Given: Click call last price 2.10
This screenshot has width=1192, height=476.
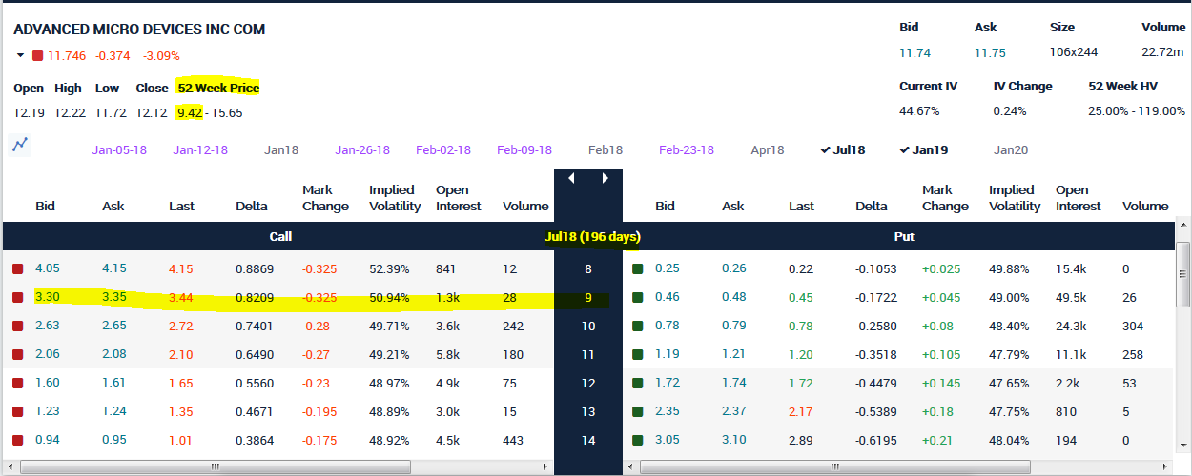Looking at the screenshot, I should coord(180,355).
